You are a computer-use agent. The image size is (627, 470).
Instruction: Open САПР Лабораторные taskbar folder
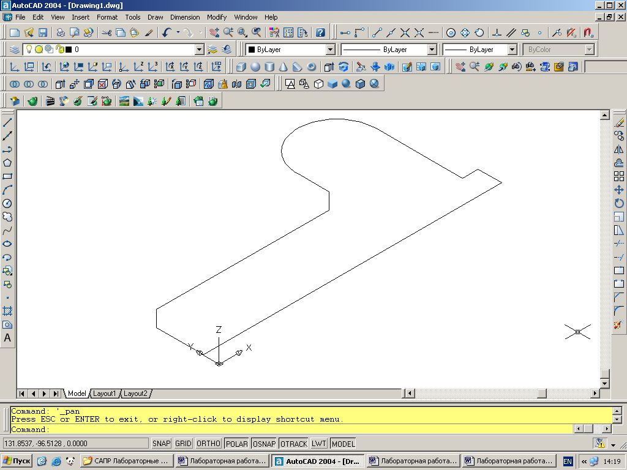point(127,461)
